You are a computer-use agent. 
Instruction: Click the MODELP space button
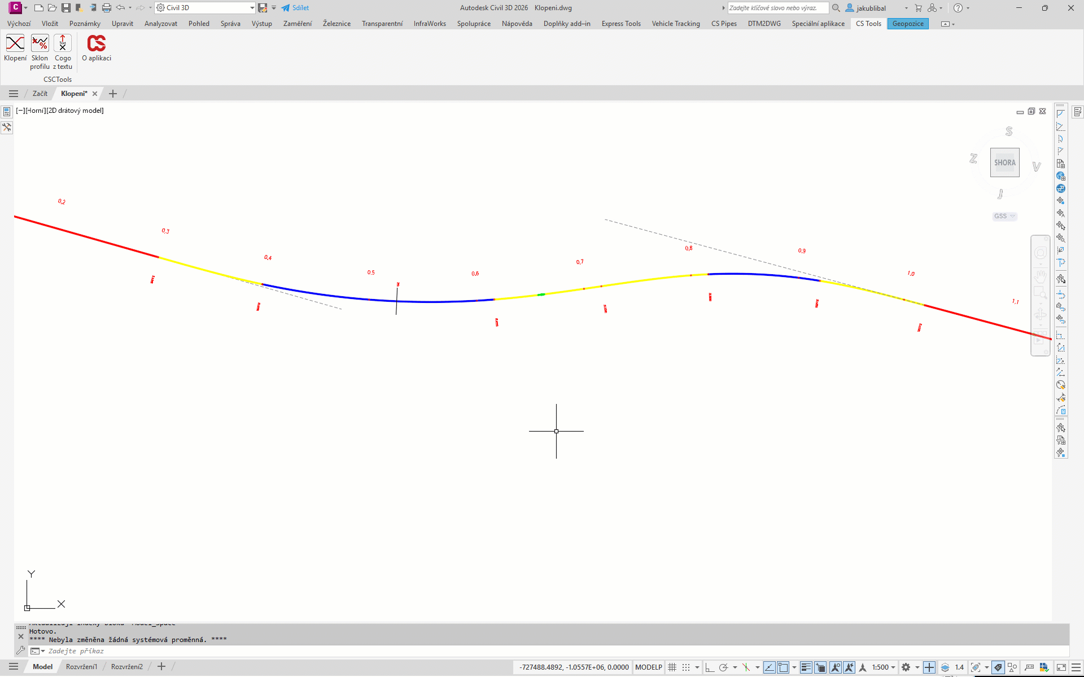648,667
